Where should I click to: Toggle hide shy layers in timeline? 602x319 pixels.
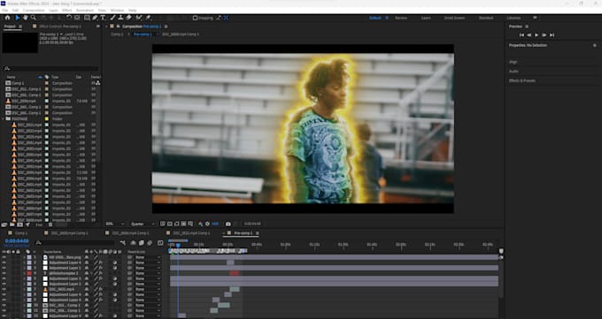[133, 243]
